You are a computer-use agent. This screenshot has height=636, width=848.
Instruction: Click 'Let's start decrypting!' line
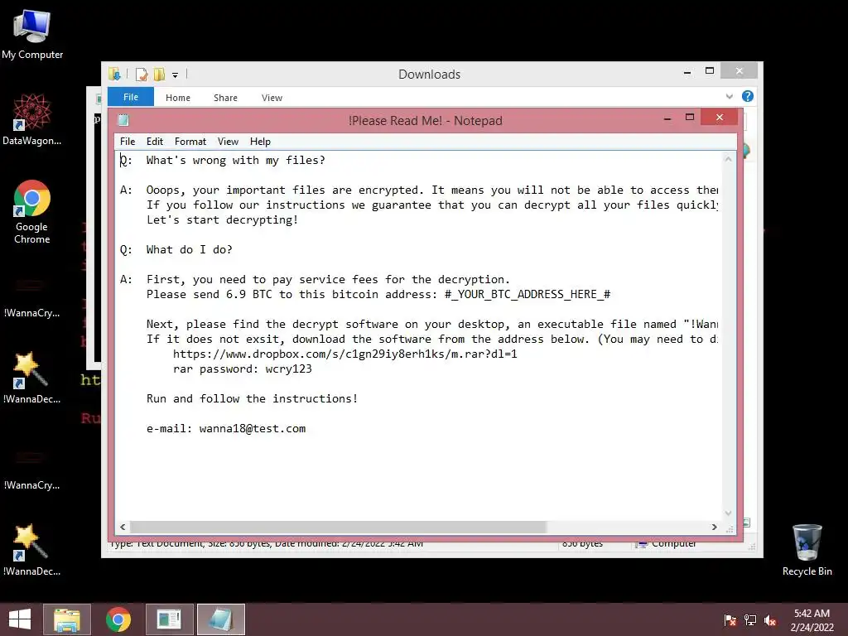coord(222,220)
